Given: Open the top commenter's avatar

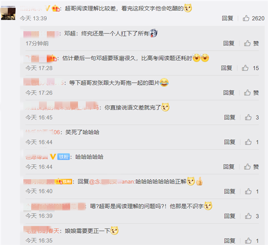Looking at the screenshot, I should tap(8, 13).
